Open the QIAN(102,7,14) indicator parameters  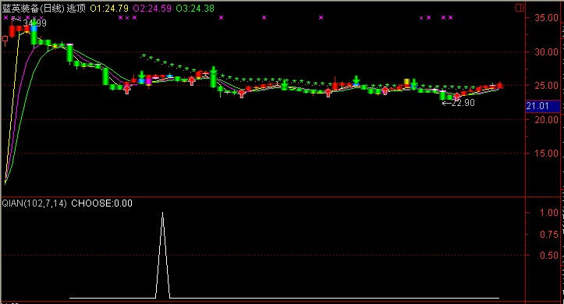point(34,203)
